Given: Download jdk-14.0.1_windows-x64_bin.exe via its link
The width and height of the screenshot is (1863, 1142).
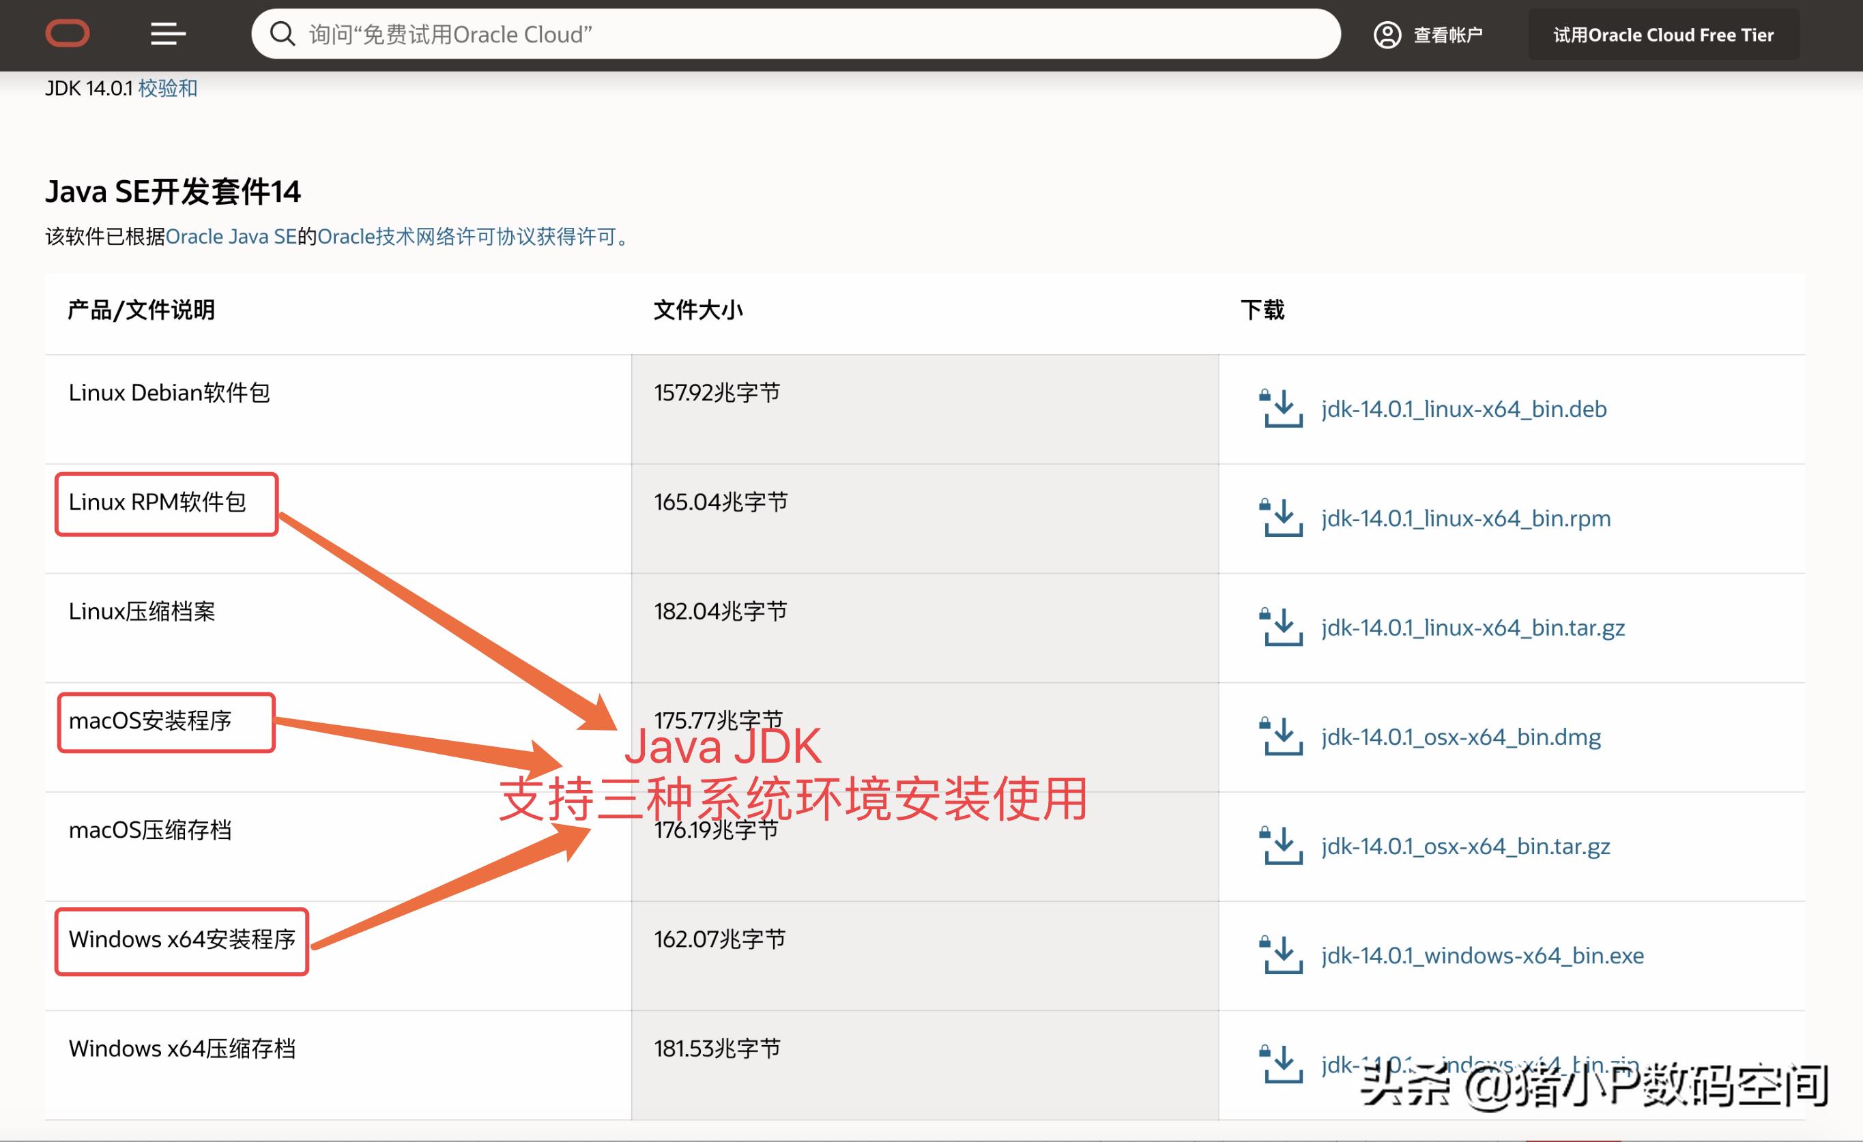Looking at the screenshot, I should (1481, 955).
